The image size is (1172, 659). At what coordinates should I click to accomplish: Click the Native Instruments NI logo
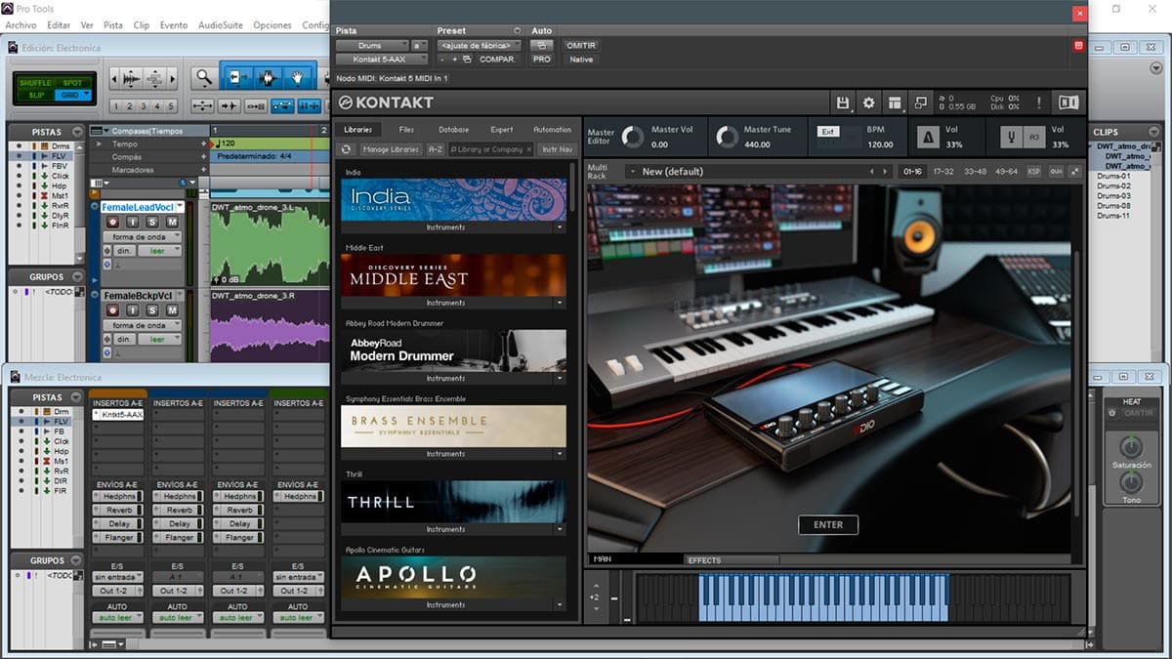(1068, 103)
